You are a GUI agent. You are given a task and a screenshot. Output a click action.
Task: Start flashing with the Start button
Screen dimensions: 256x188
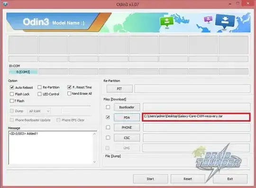(150, 179)
